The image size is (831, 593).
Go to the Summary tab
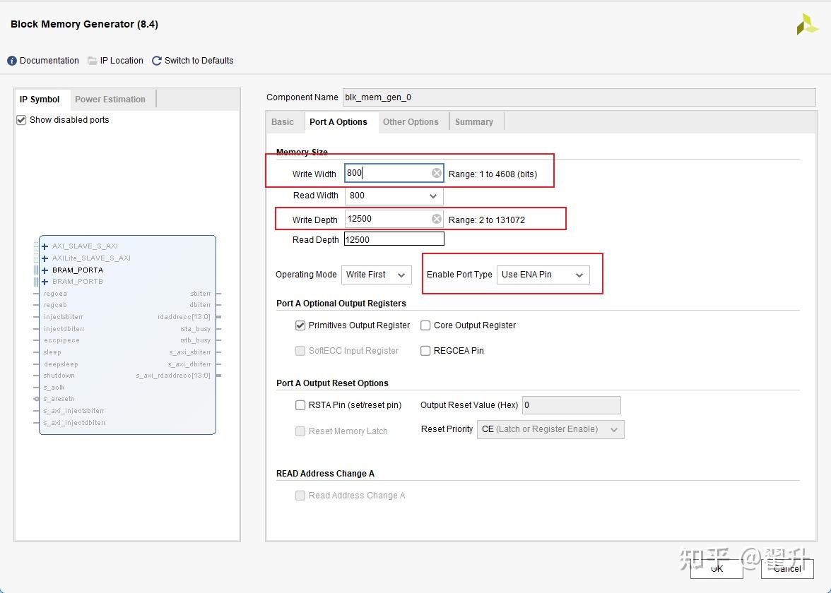click(x=473, y=121)
